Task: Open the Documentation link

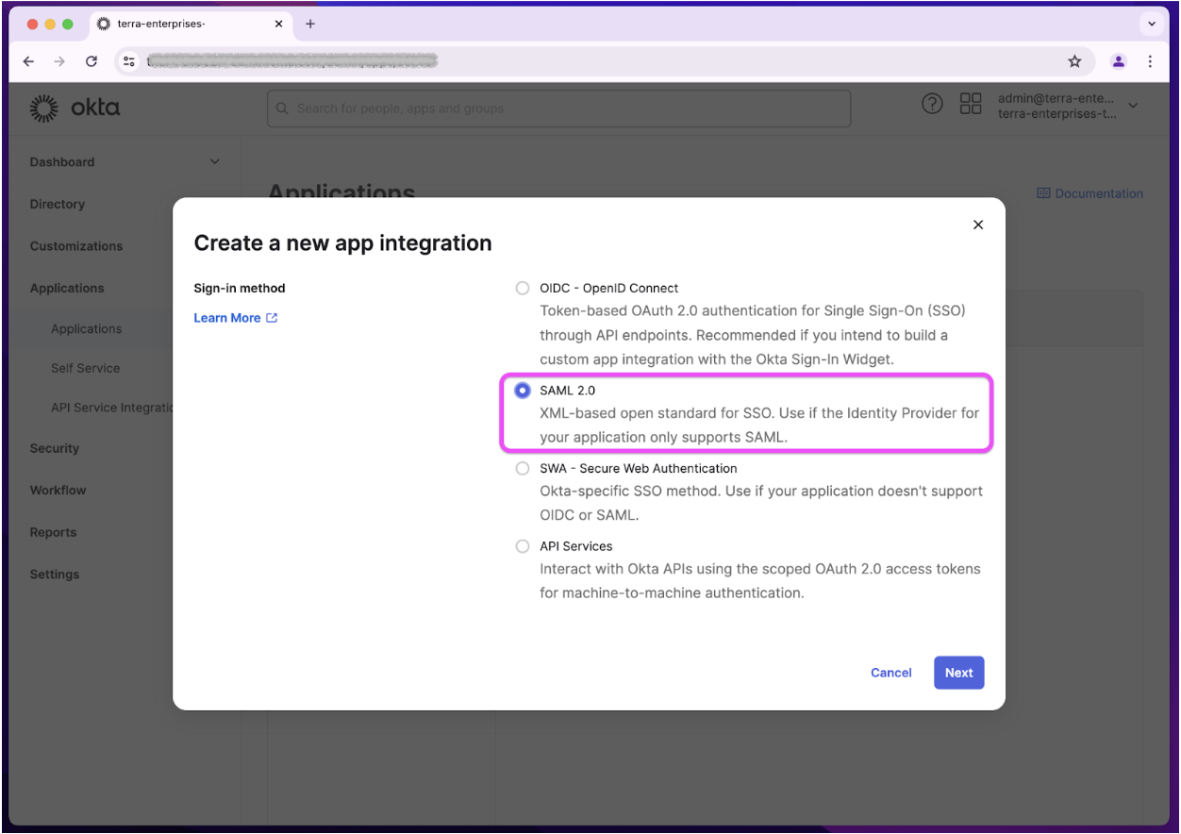Action: [1090, 193]
